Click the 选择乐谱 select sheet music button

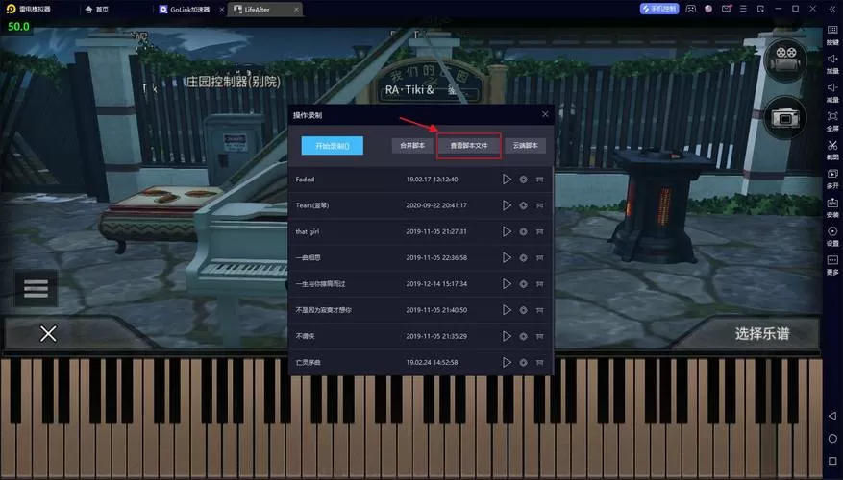point(762,334)
